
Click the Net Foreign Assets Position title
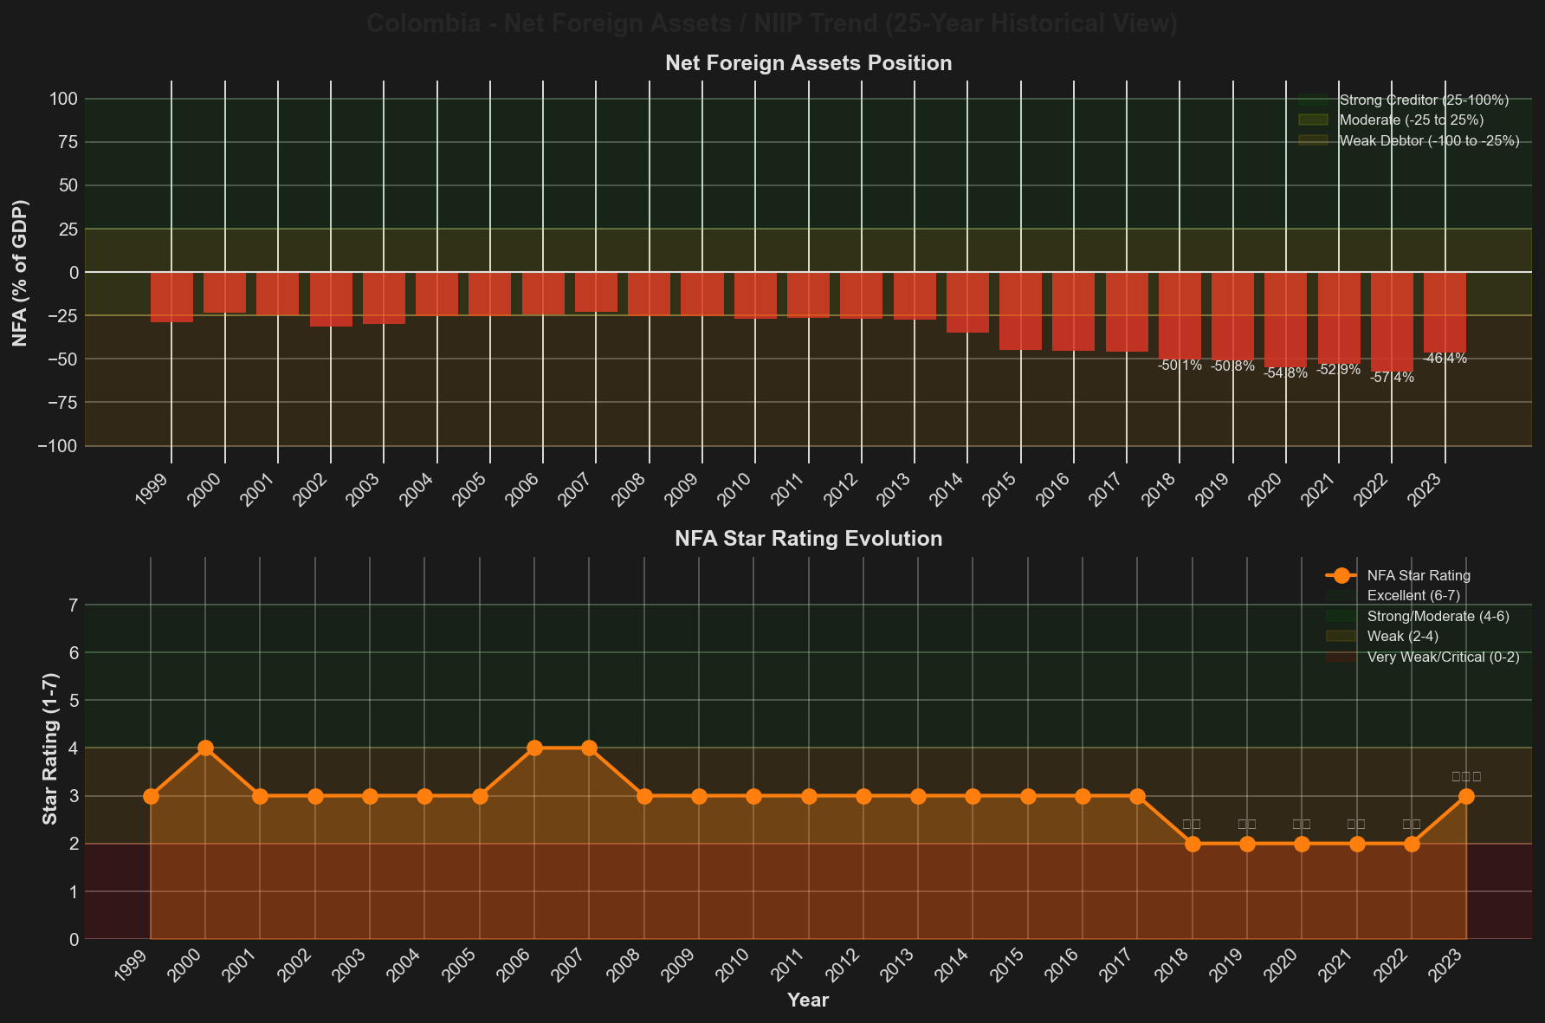click(808, 63)
